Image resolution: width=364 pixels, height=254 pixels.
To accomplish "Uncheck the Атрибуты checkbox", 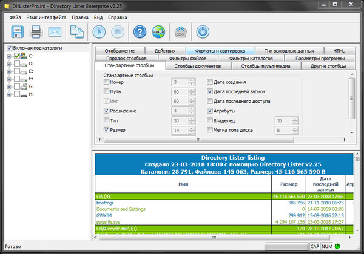I will pos(211,111).
